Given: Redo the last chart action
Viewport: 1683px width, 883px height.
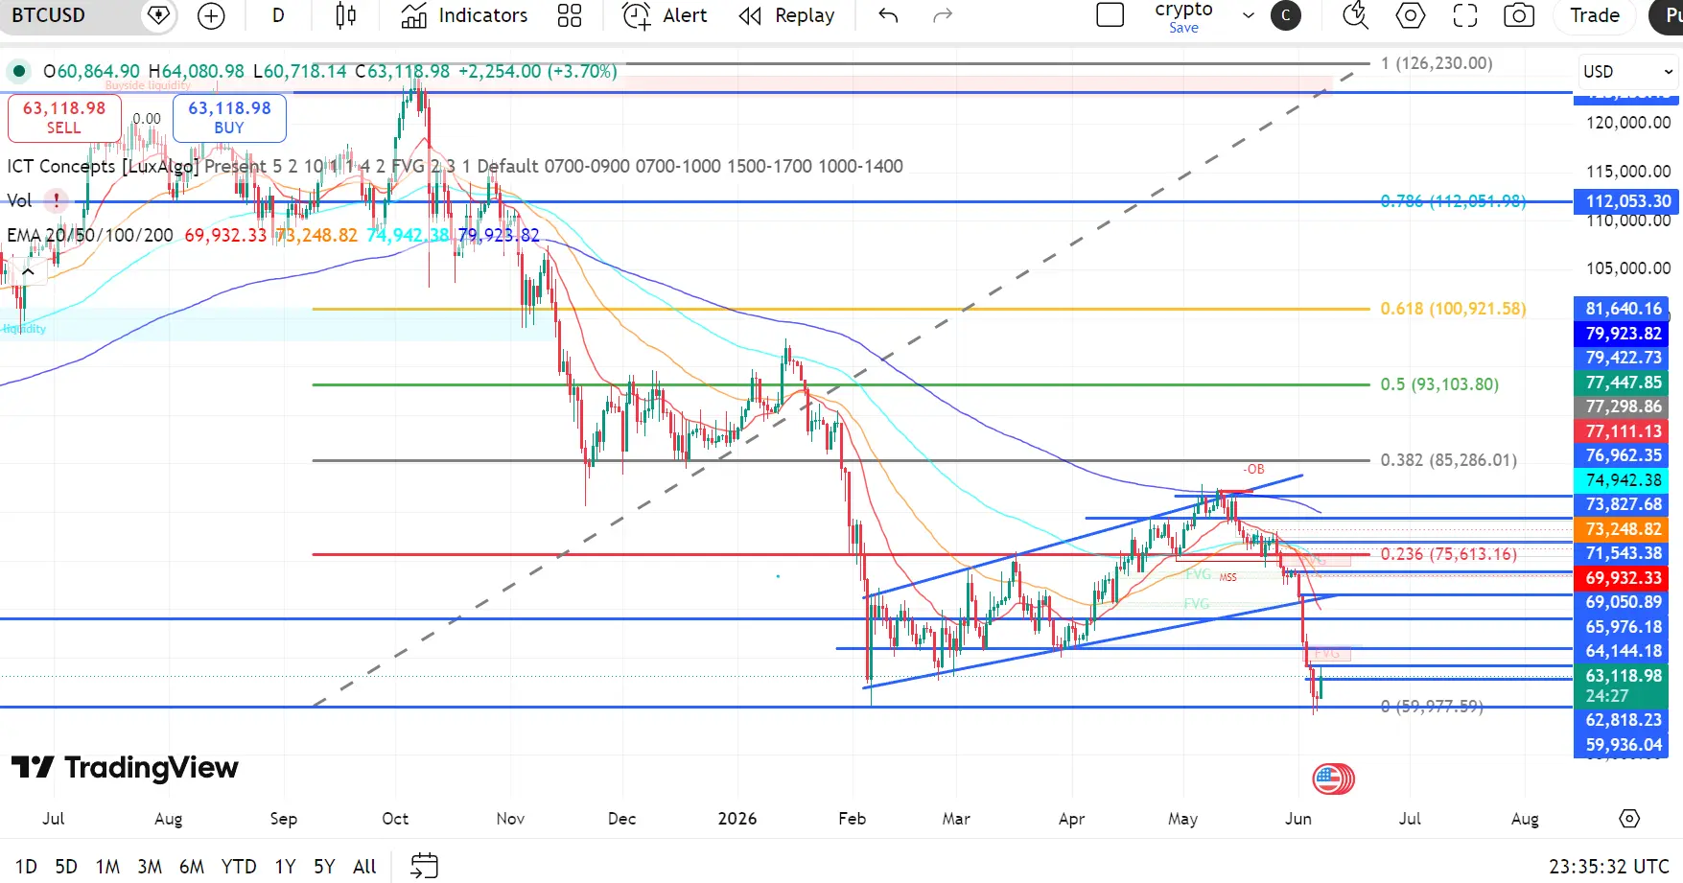Looking at the screenshot, I should [943, 15].
